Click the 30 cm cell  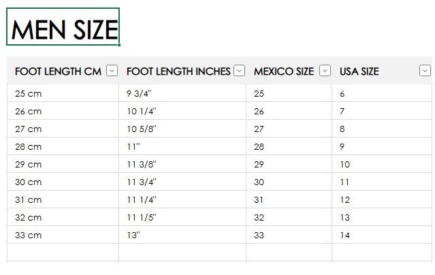[x=63, y=182]
